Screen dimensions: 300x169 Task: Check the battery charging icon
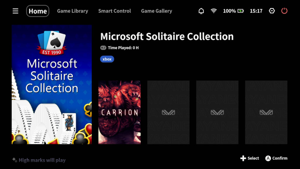(x=241, y=11)
